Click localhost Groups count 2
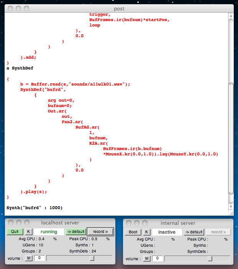The height and width of the screenshot is (269, 238). [39, 251]
